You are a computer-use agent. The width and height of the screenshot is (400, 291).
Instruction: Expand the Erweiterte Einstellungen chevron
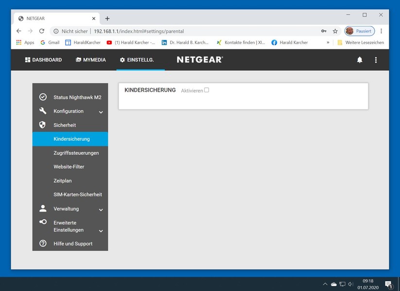pos(101,231)
